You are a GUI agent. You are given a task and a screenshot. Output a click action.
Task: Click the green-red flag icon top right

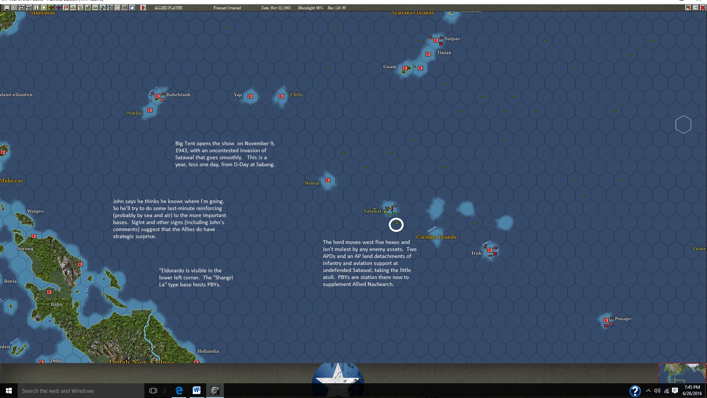[688, 8]
